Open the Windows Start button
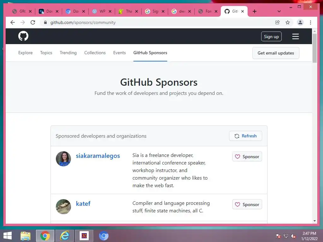The image size is (323, 242). (8, 236)
